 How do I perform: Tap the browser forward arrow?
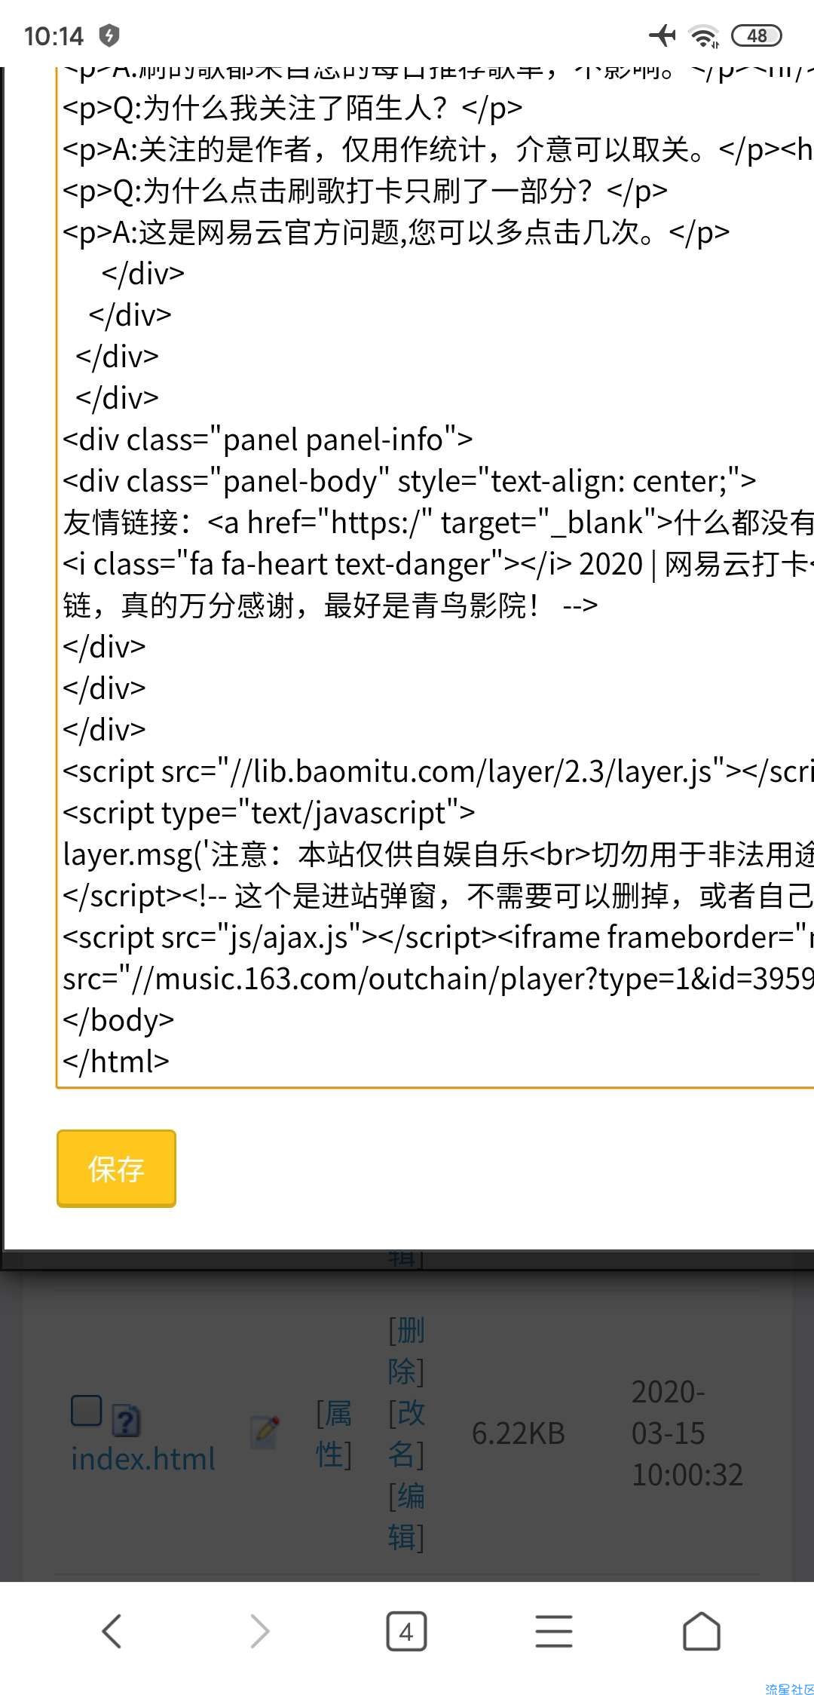click(x=259, y=1631)
